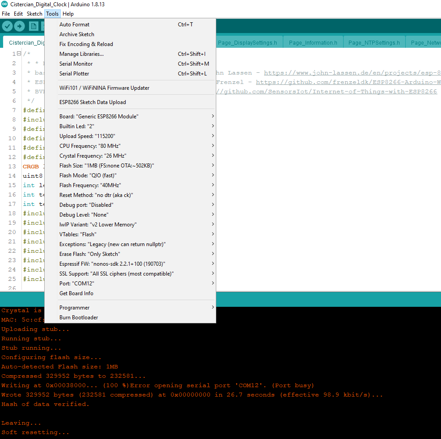Choose Auto Format from Tools menu
The width and height of the screenshot is (441, 439).
click(x=130, y=25)
